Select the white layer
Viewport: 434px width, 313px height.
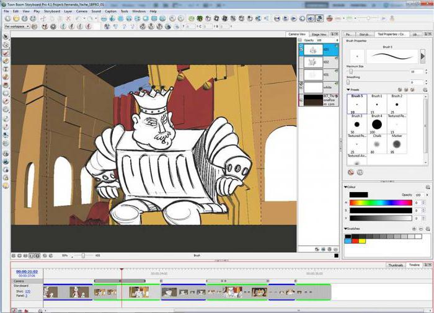(318, 87)
